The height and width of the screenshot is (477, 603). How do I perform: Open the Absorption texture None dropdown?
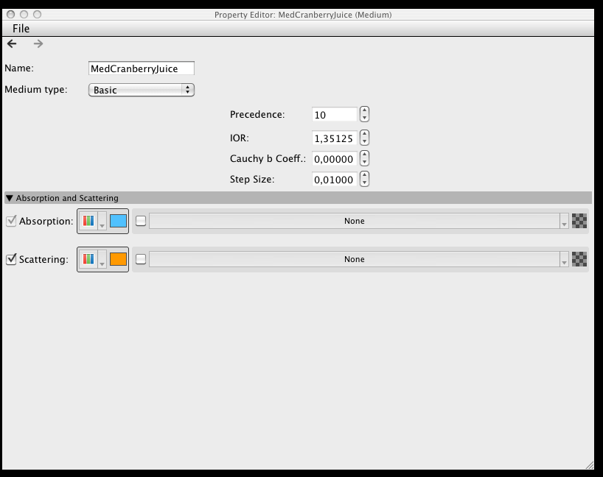(x=358, y=221)
